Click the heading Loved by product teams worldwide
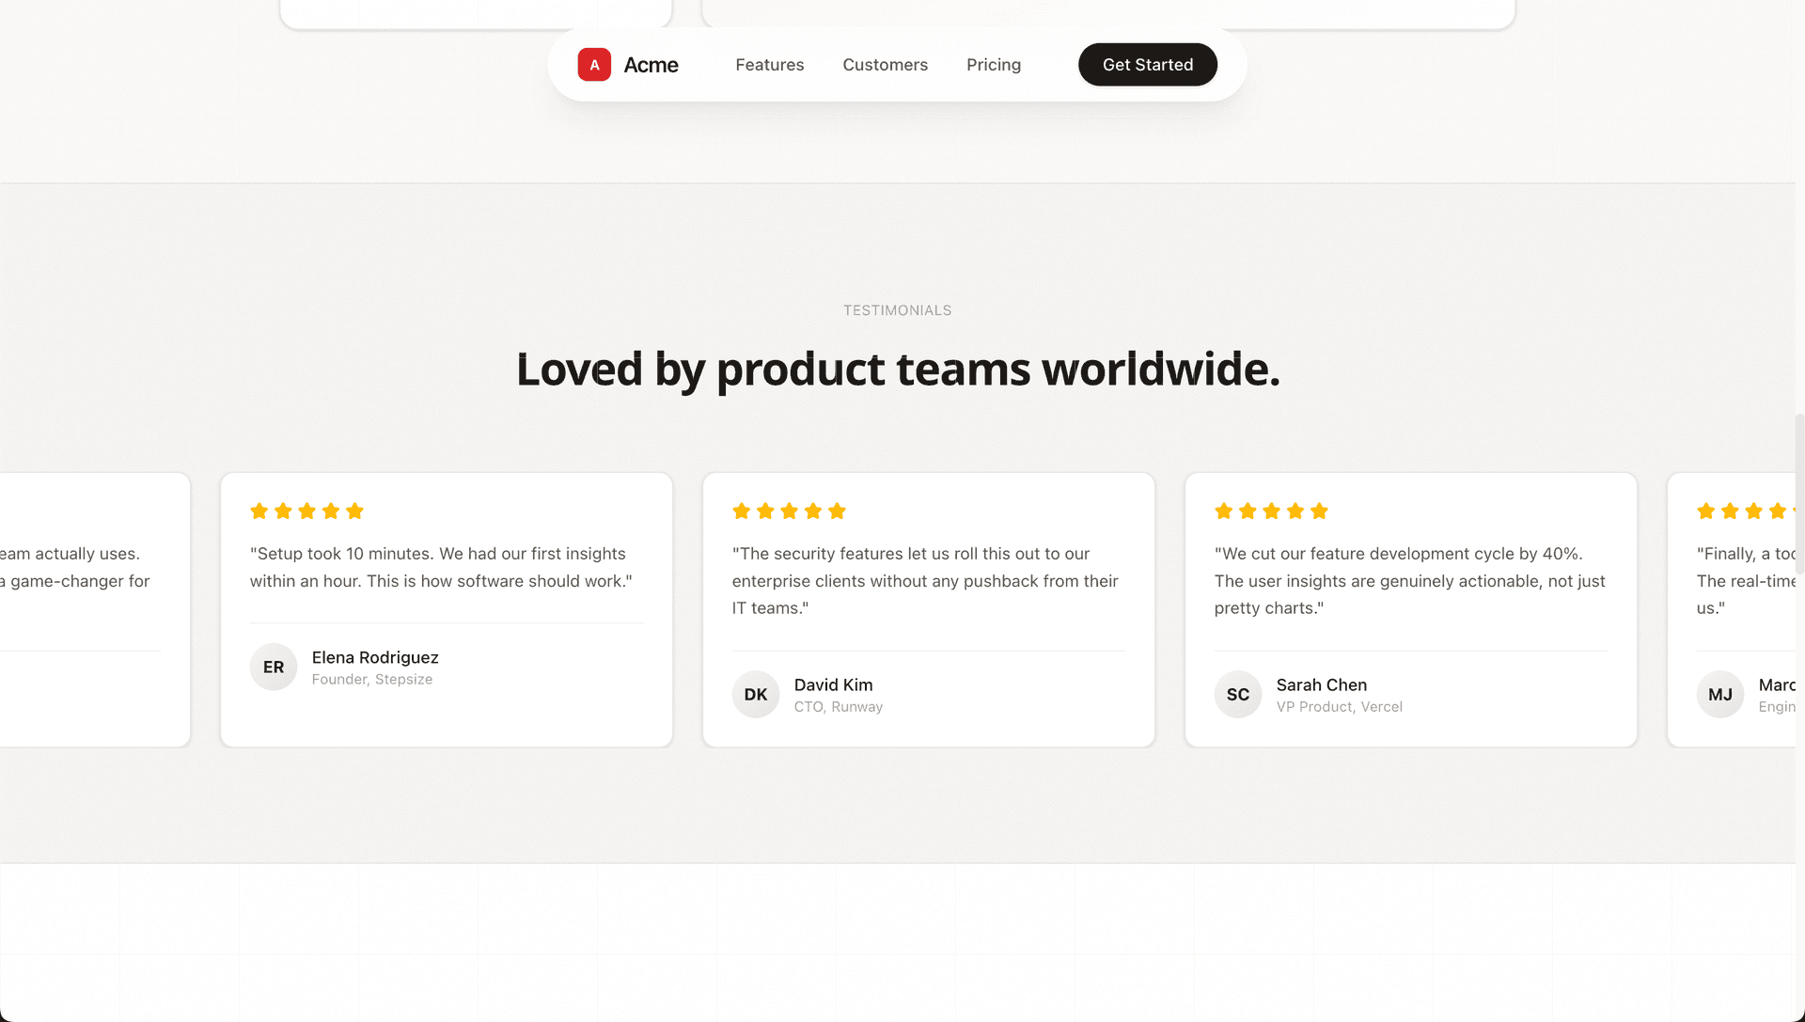 897,369
